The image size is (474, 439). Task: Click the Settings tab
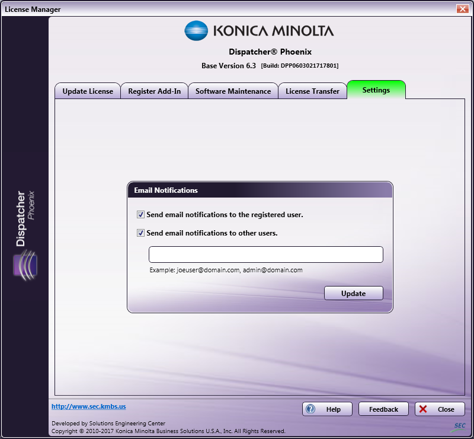376,90
